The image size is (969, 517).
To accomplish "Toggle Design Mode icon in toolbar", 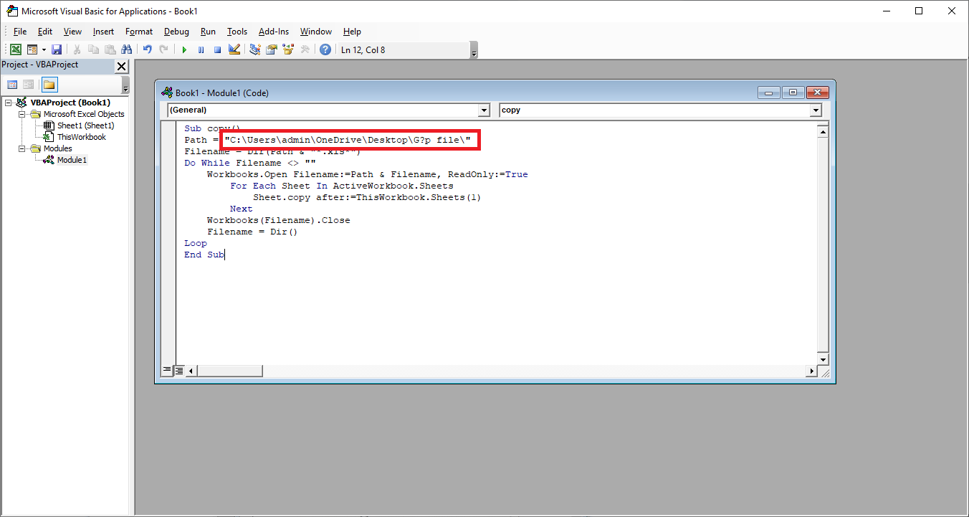I will (x=234, y=49).
